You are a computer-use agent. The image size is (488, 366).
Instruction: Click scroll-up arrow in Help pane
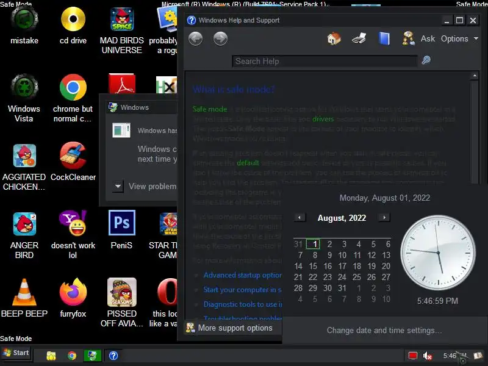[x=475, y=76]
